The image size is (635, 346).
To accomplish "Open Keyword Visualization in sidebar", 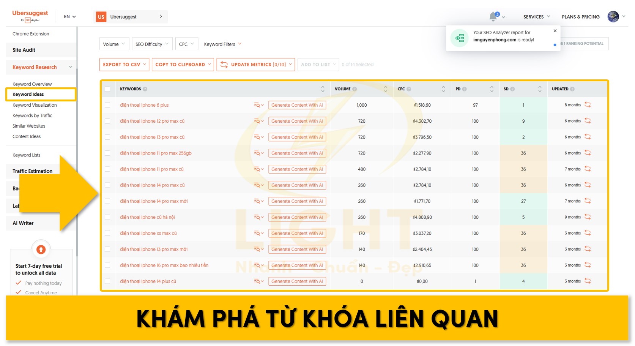I will point(35,105).
